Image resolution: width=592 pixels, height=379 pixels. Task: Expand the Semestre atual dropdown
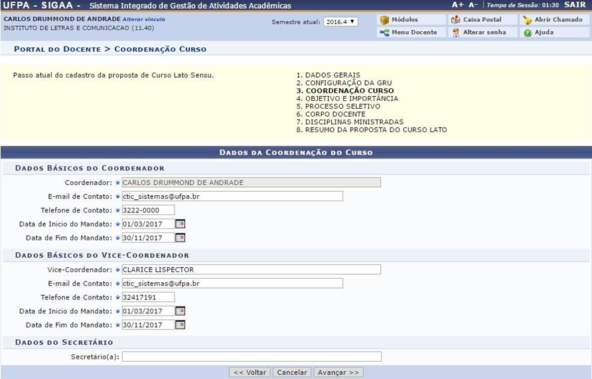[340, 22]
